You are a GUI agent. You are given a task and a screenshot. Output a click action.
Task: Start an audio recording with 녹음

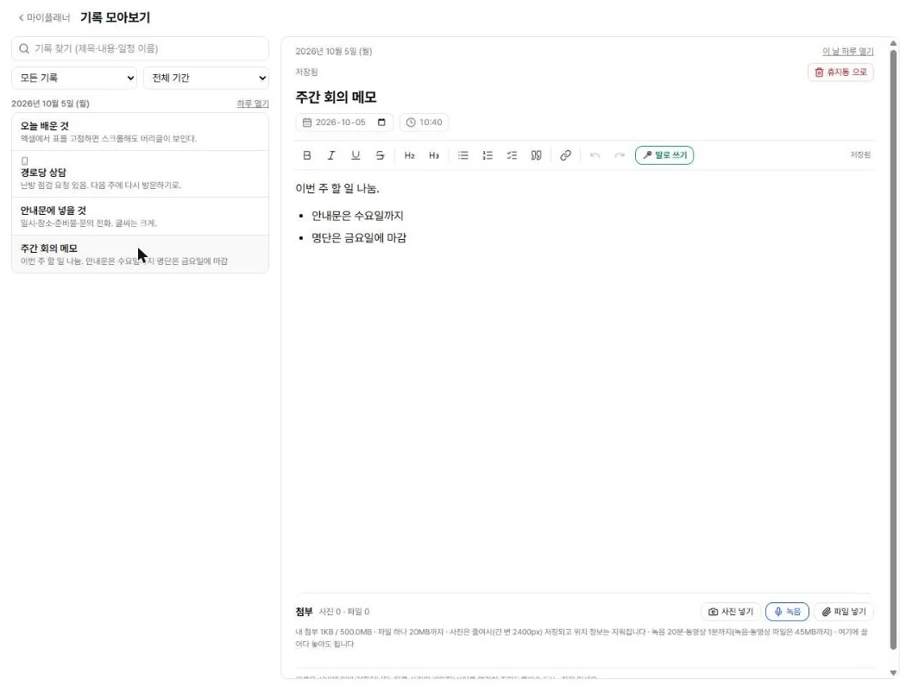(787, 612)
